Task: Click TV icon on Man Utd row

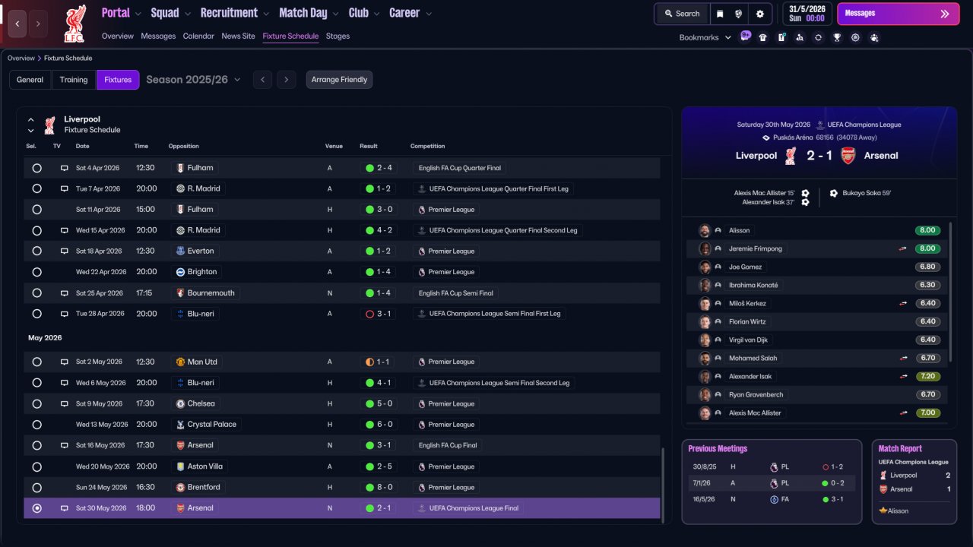Action: pos(65,362)
